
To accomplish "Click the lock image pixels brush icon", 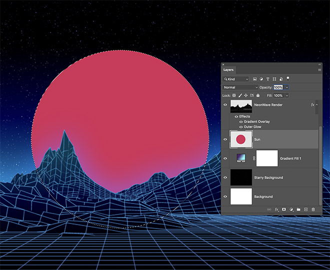I will pyautogui.click(x=239, y=95).
